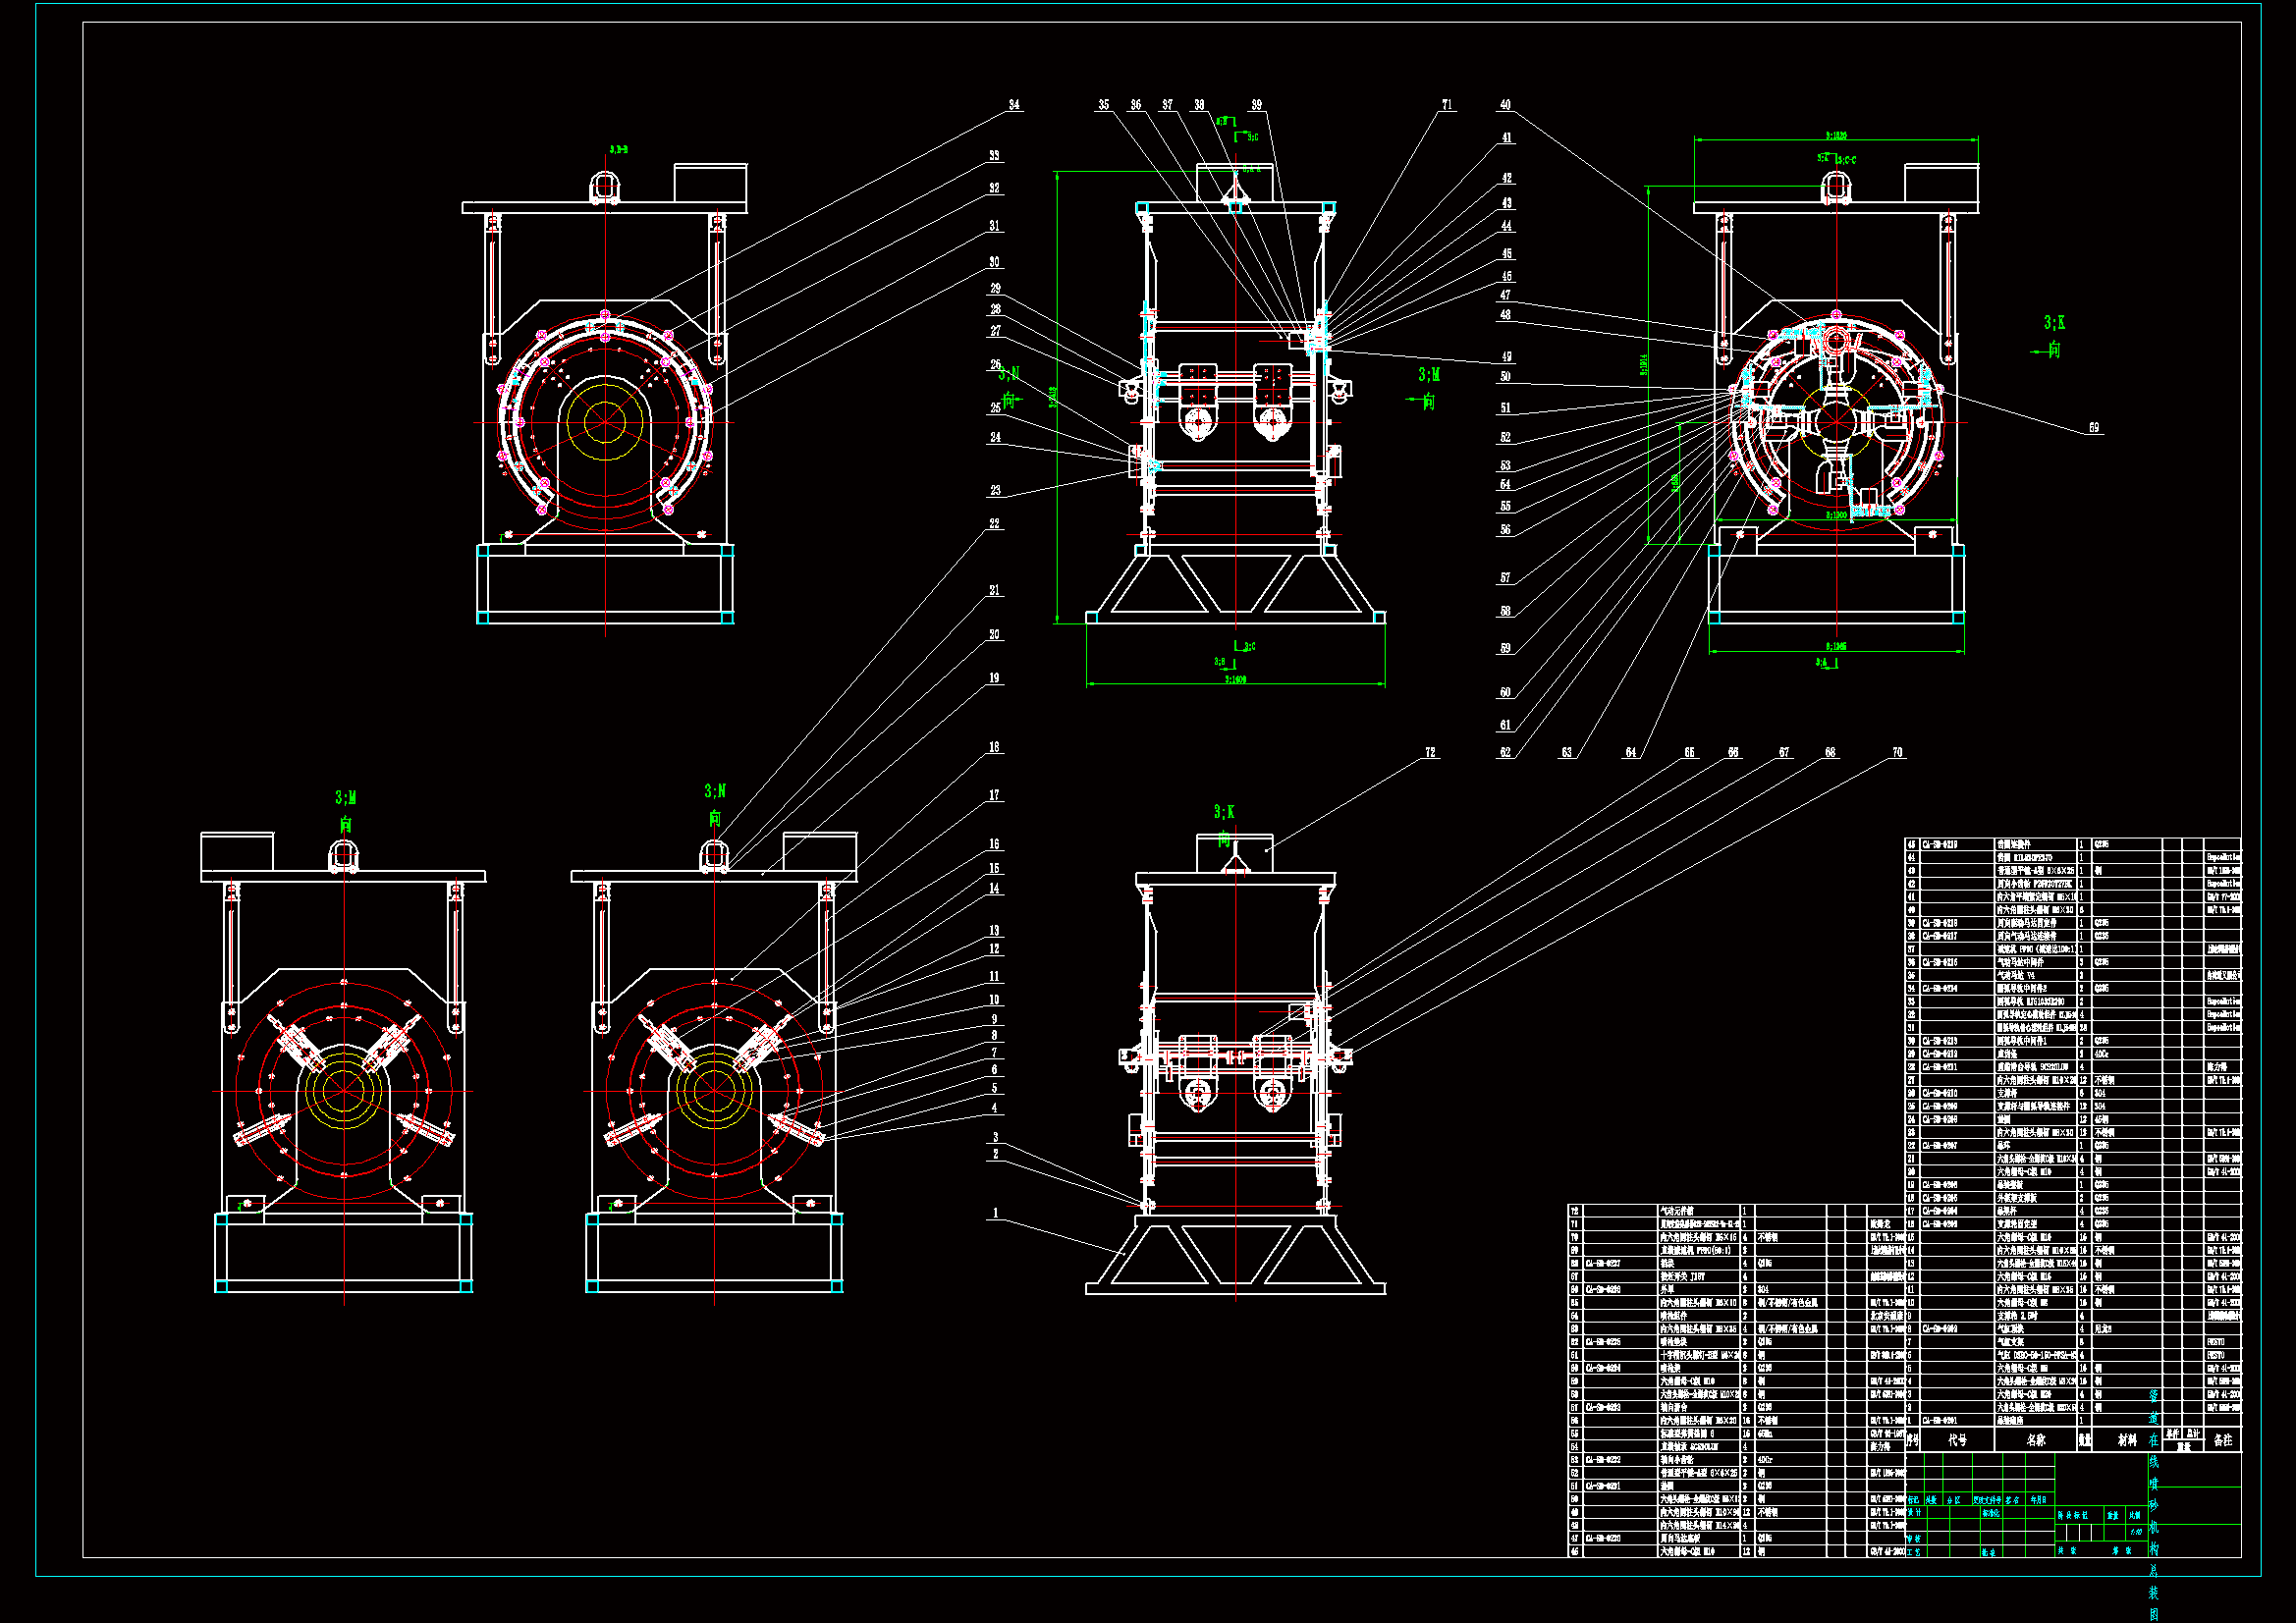
Task: Click part balloon number 69
Action: [2094, 427]
